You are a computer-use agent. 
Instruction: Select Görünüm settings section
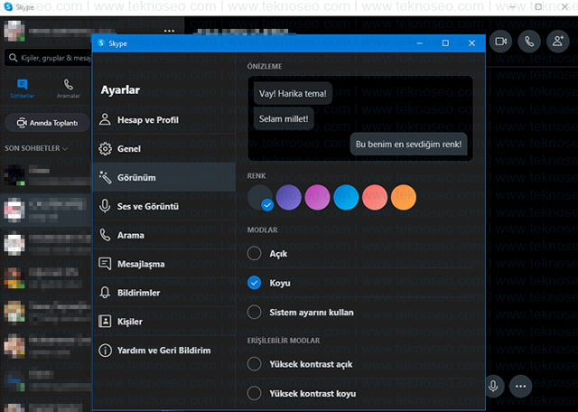click(x=163, y=177)
